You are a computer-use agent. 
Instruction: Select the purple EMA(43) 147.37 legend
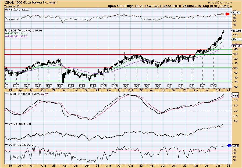tap(16, 36)
